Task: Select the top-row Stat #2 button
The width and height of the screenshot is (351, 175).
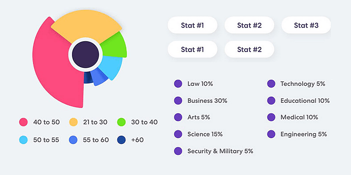Action: tap(249, 25)
